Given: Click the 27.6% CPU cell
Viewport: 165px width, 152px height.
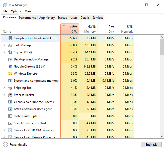Looking at the screenshot, I should [70, 38].
